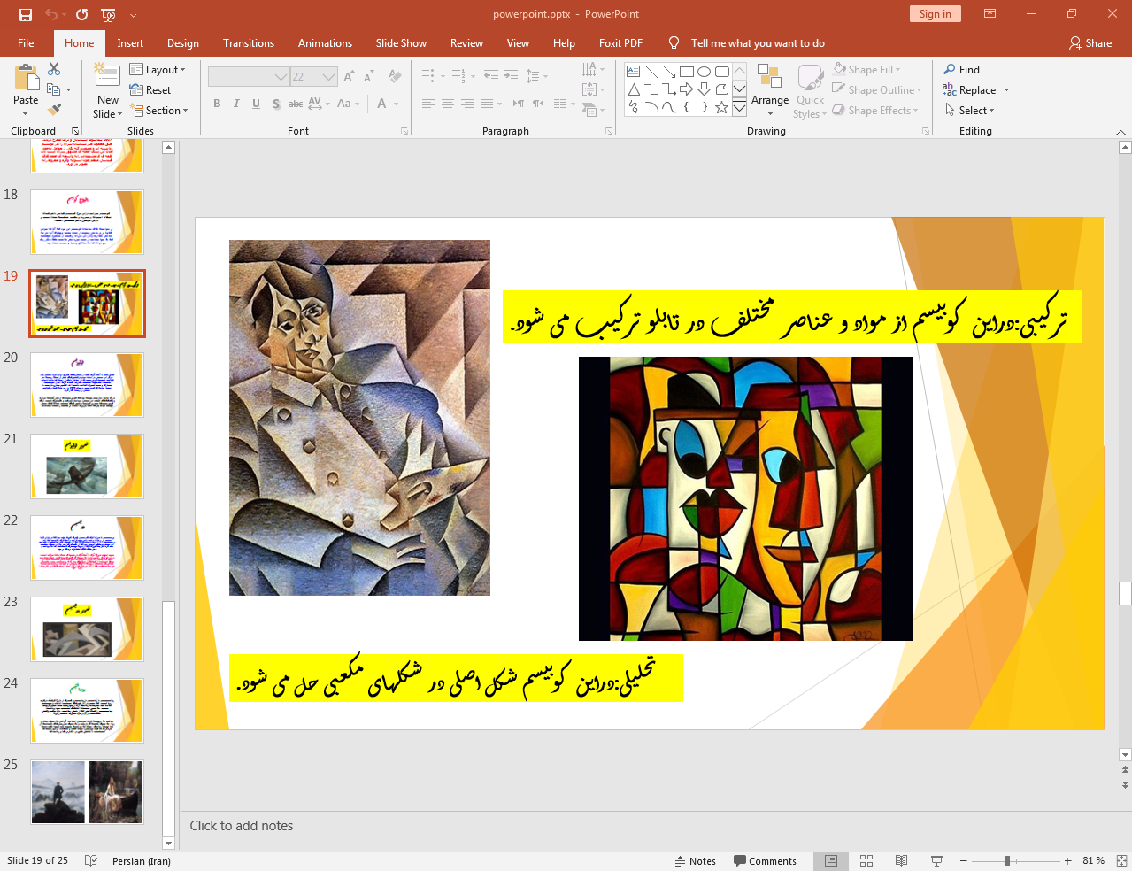The image size is (1132, 871).
Task: Switch to the Insert tab
Action: (130, 43)
